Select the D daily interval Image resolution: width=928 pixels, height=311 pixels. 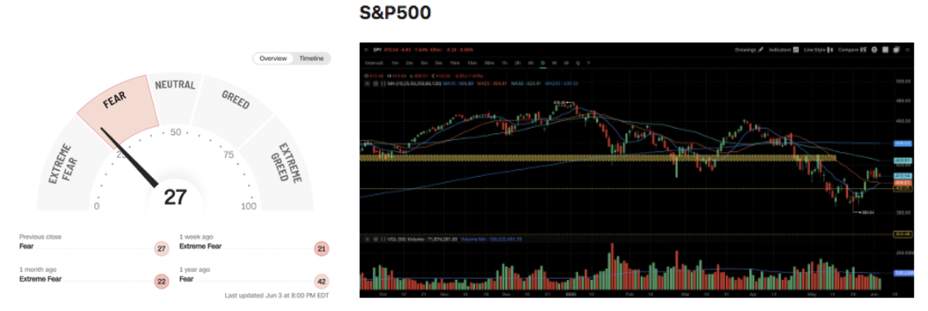click(543, 63)
